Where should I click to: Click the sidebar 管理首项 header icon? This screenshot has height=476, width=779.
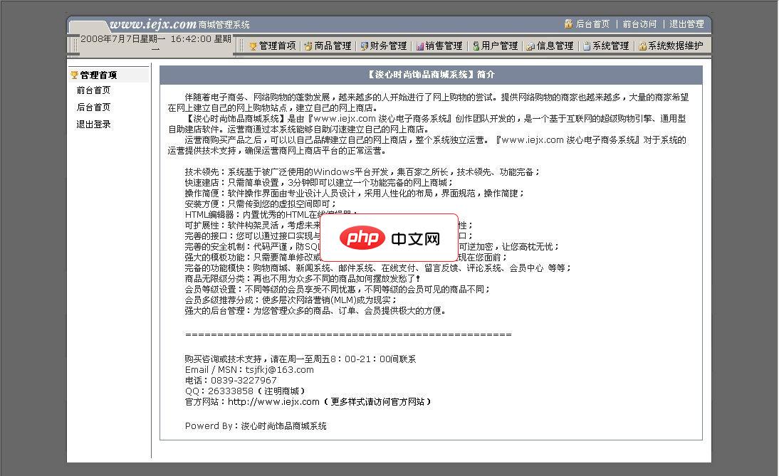[x=75, y=74]
